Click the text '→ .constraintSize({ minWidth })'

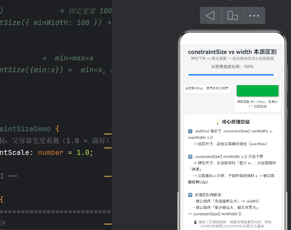pyautogui.click(x=215, y=214)
